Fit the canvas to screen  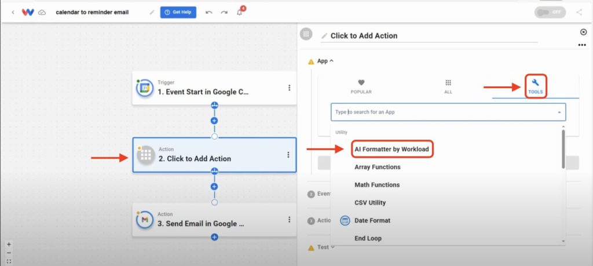9,261
